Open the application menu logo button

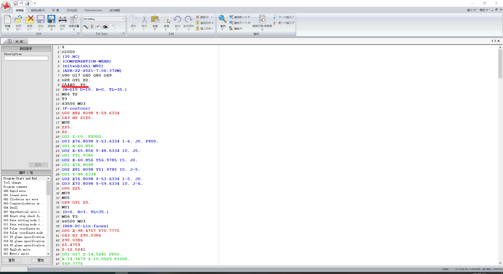[6, 5]
